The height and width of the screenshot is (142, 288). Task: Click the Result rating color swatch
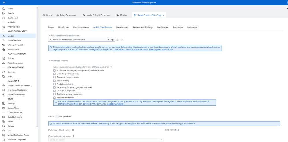(57, 117)
